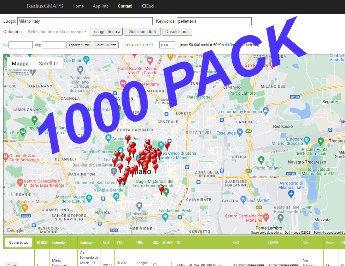The height and width of the screenshot is (266, 345).
Task: Click the Arco della Pace landmark icon
Action: pyautogui.click(x=109, y=138)
